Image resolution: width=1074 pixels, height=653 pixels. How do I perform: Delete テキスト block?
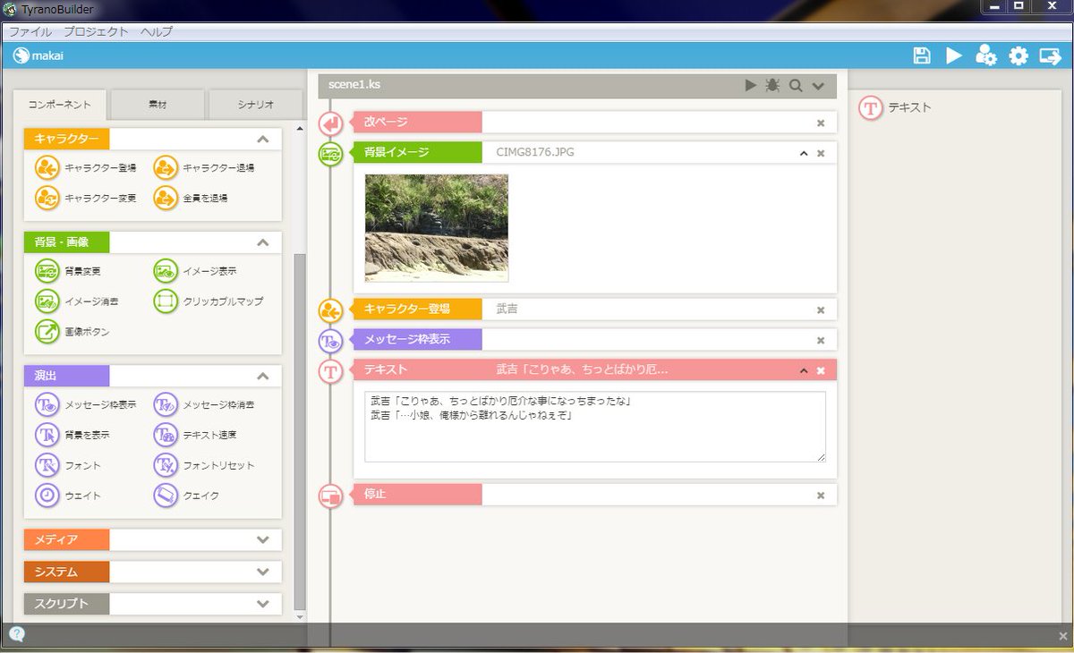point(821,370)
